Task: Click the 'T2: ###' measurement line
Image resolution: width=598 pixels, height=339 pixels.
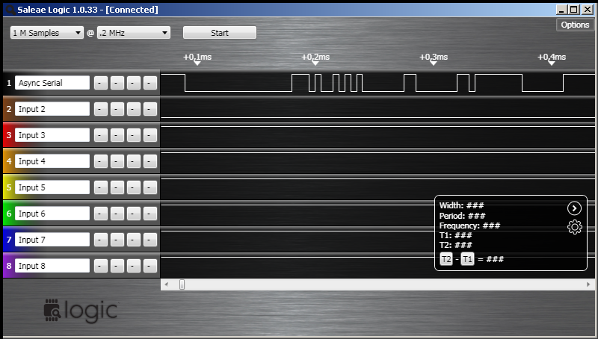Action: (455, 245)
